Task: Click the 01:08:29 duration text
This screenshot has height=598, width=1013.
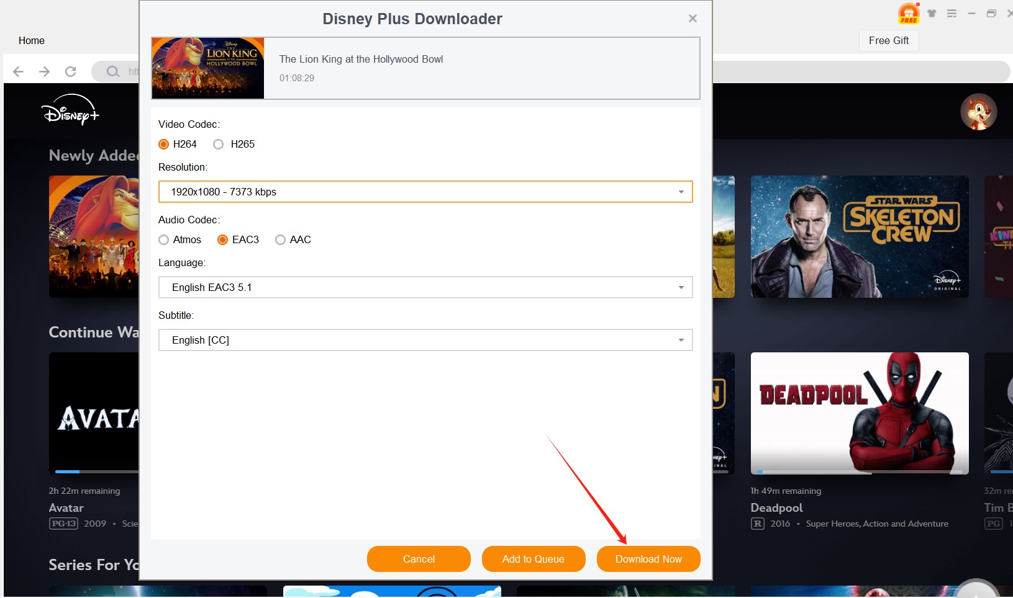Action: point(297,78)
